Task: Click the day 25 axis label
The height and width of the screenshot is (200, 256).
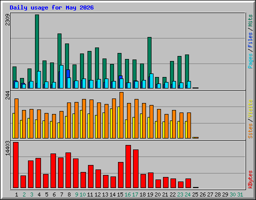Action: 195,194
